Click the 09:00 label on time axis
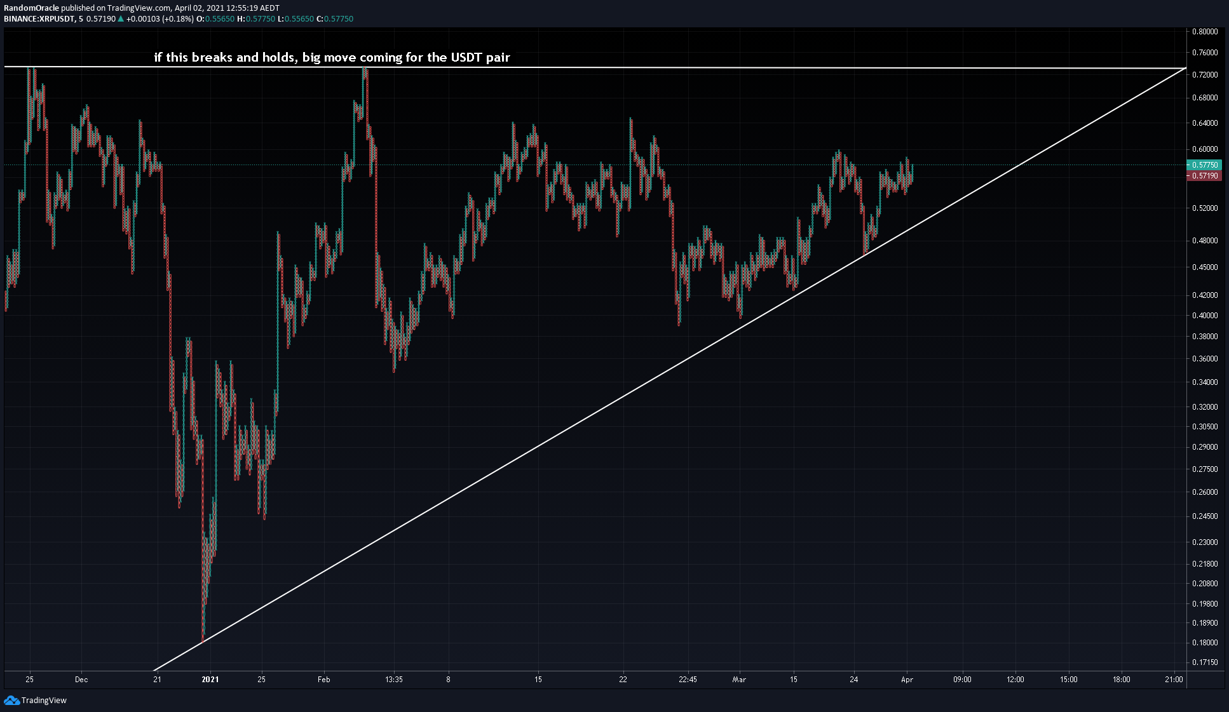This screenshot has width=1229, height=712. point(962,679)
